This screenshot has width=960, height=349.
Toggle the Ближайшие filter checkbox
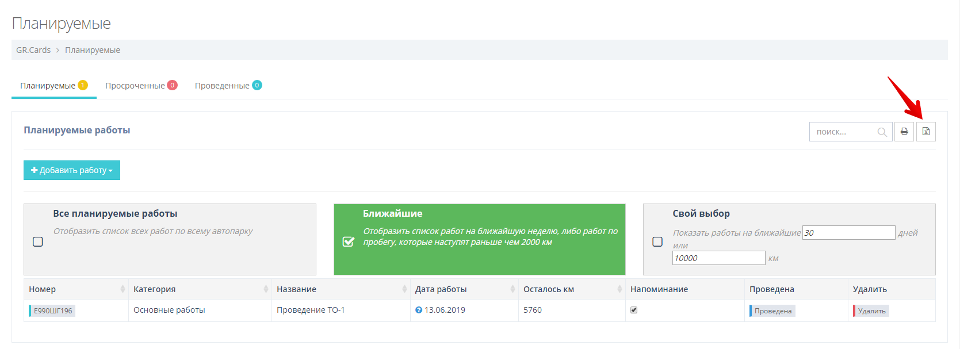(348, 241)
